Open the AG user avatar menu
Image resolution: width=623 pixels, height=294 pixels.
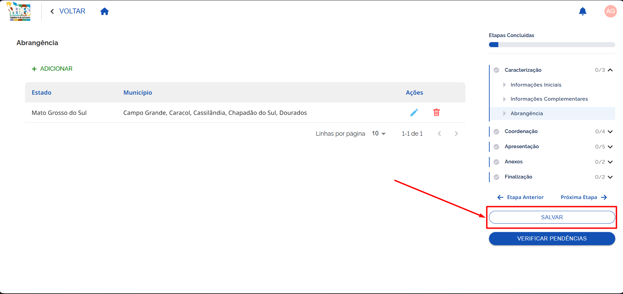pyautogui.click(x=611, y=11)
